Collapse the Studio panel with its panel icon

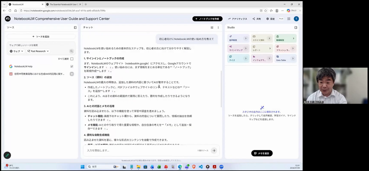(x=296, y=28)
